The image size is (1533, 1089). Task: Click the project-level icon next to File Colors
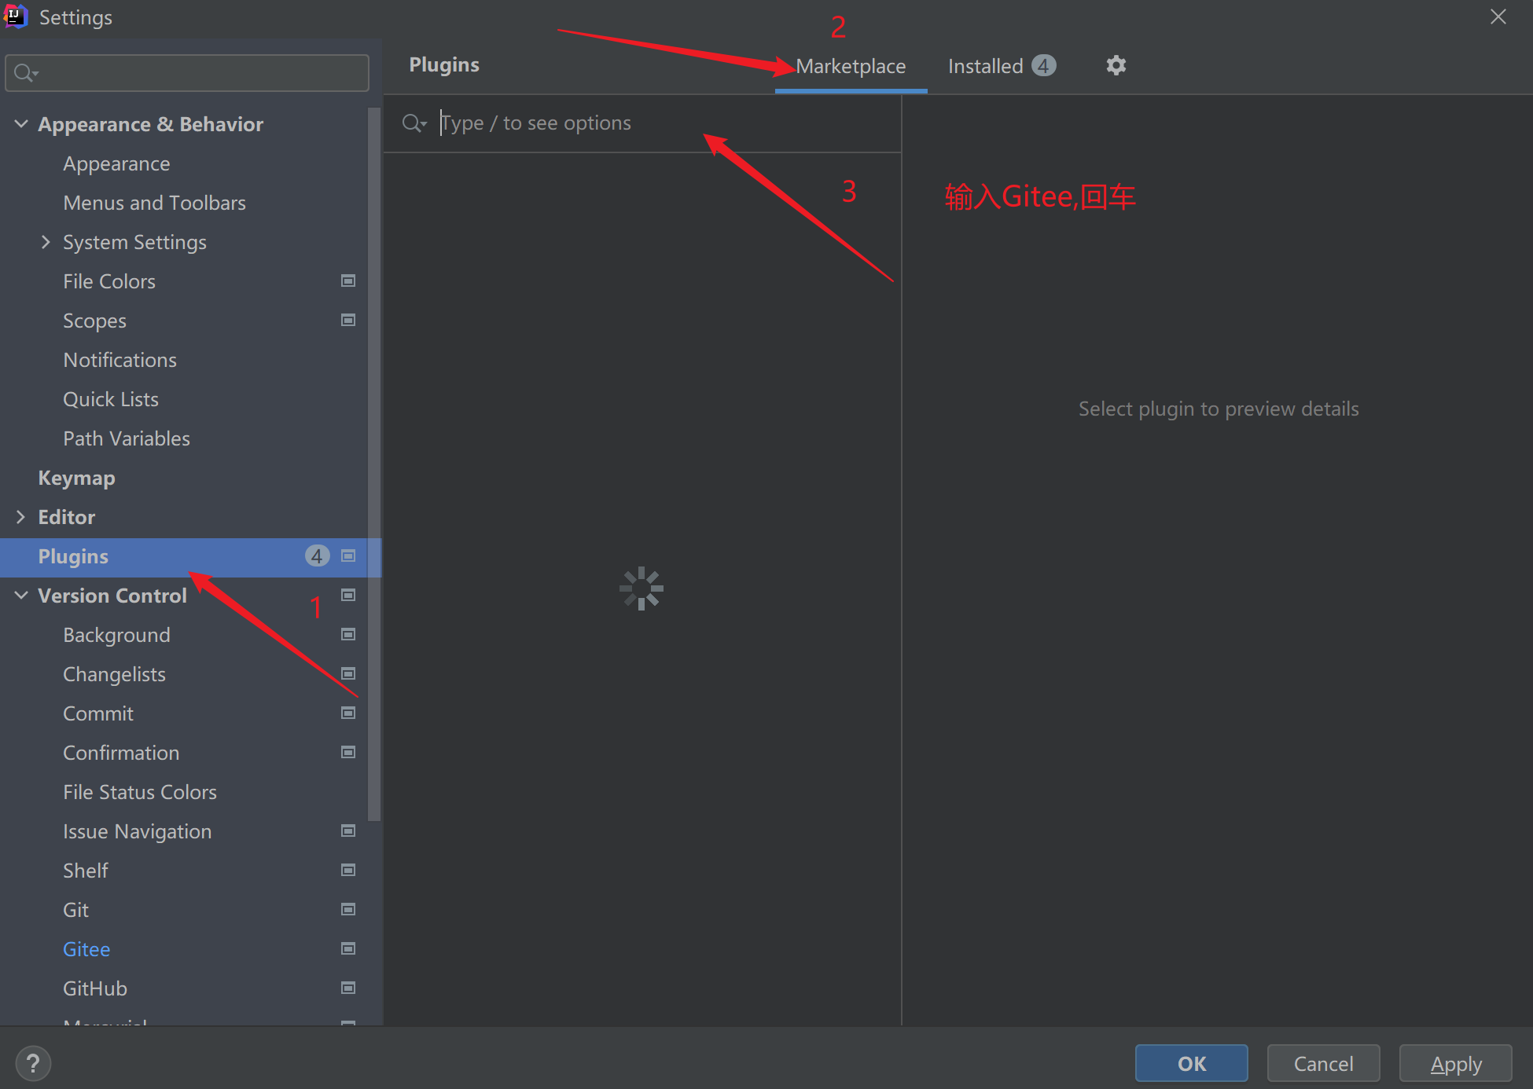pyautogui.click(x=348, y=280)
